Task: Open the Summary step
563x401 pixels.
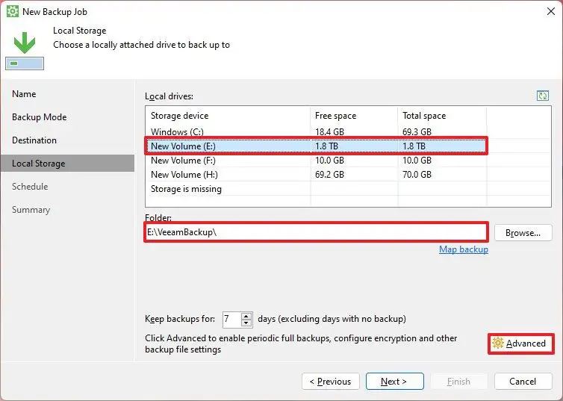Action: click(x=31, y=210)
